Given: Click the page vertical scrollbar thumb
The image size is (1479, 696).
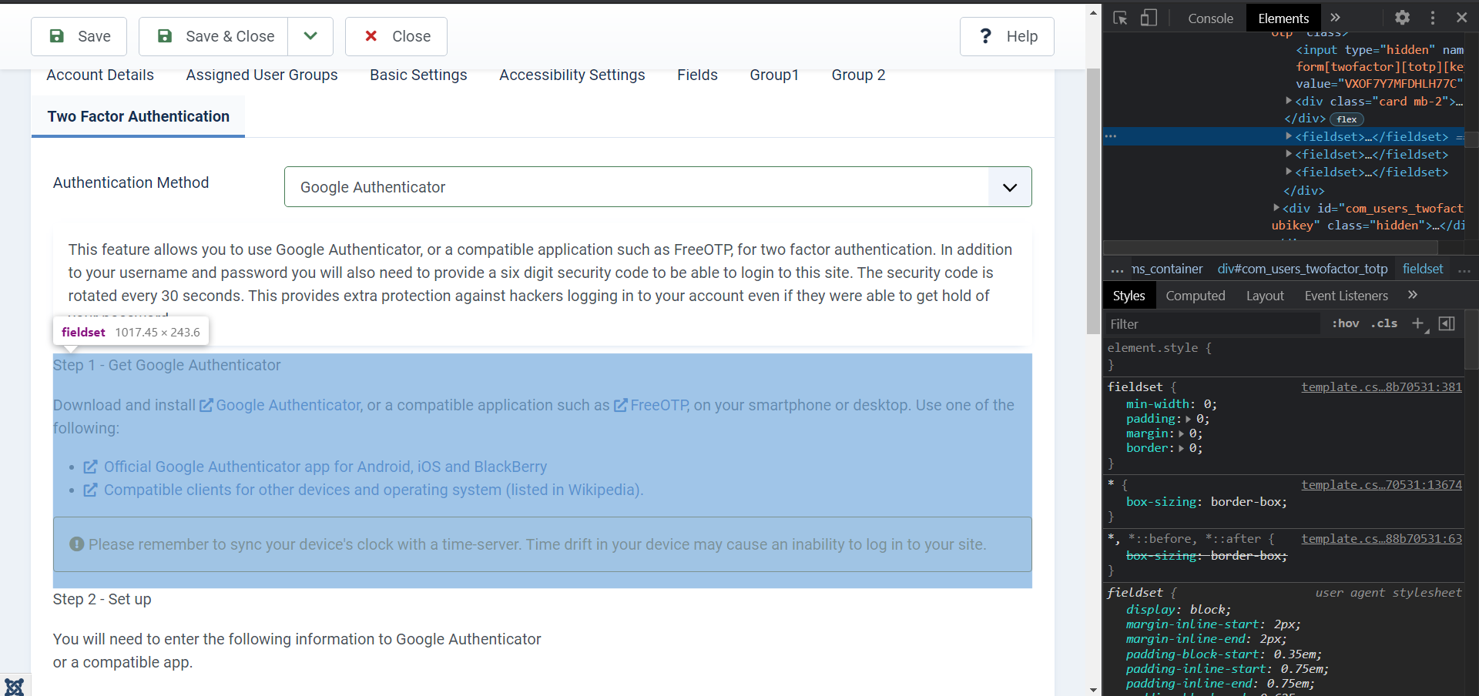Looking at the screenshot, I should 1093,200.
